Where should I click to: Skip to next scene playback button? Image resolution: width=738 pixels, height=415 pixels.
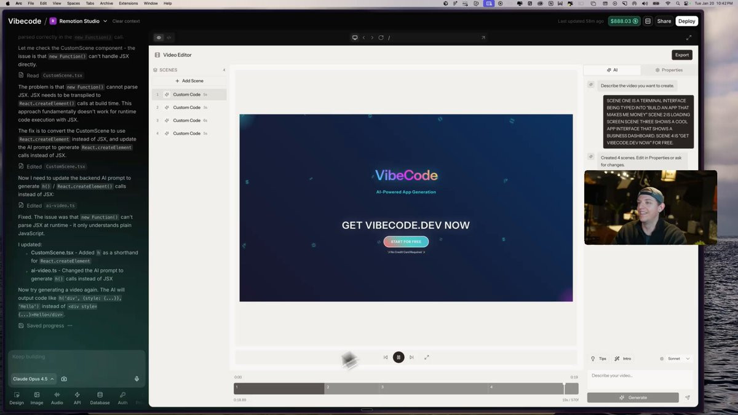[411, 357]
